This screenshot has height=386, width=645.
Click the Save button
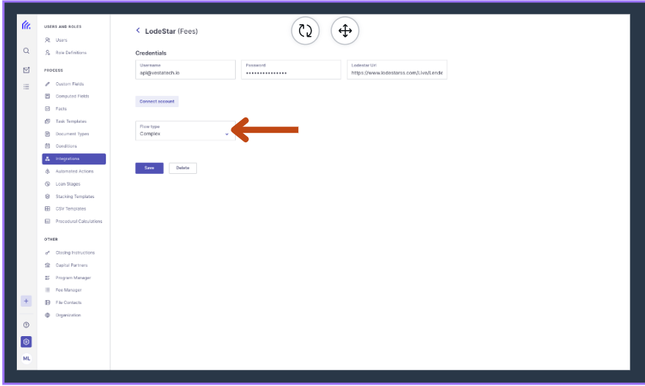click(x=149, y=168)
